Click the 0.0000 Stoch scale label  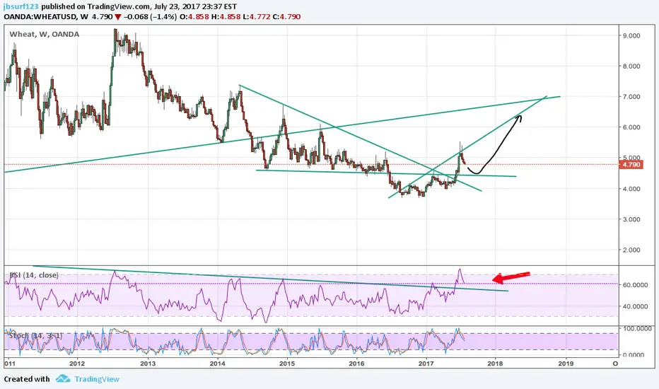pos(634,354)
